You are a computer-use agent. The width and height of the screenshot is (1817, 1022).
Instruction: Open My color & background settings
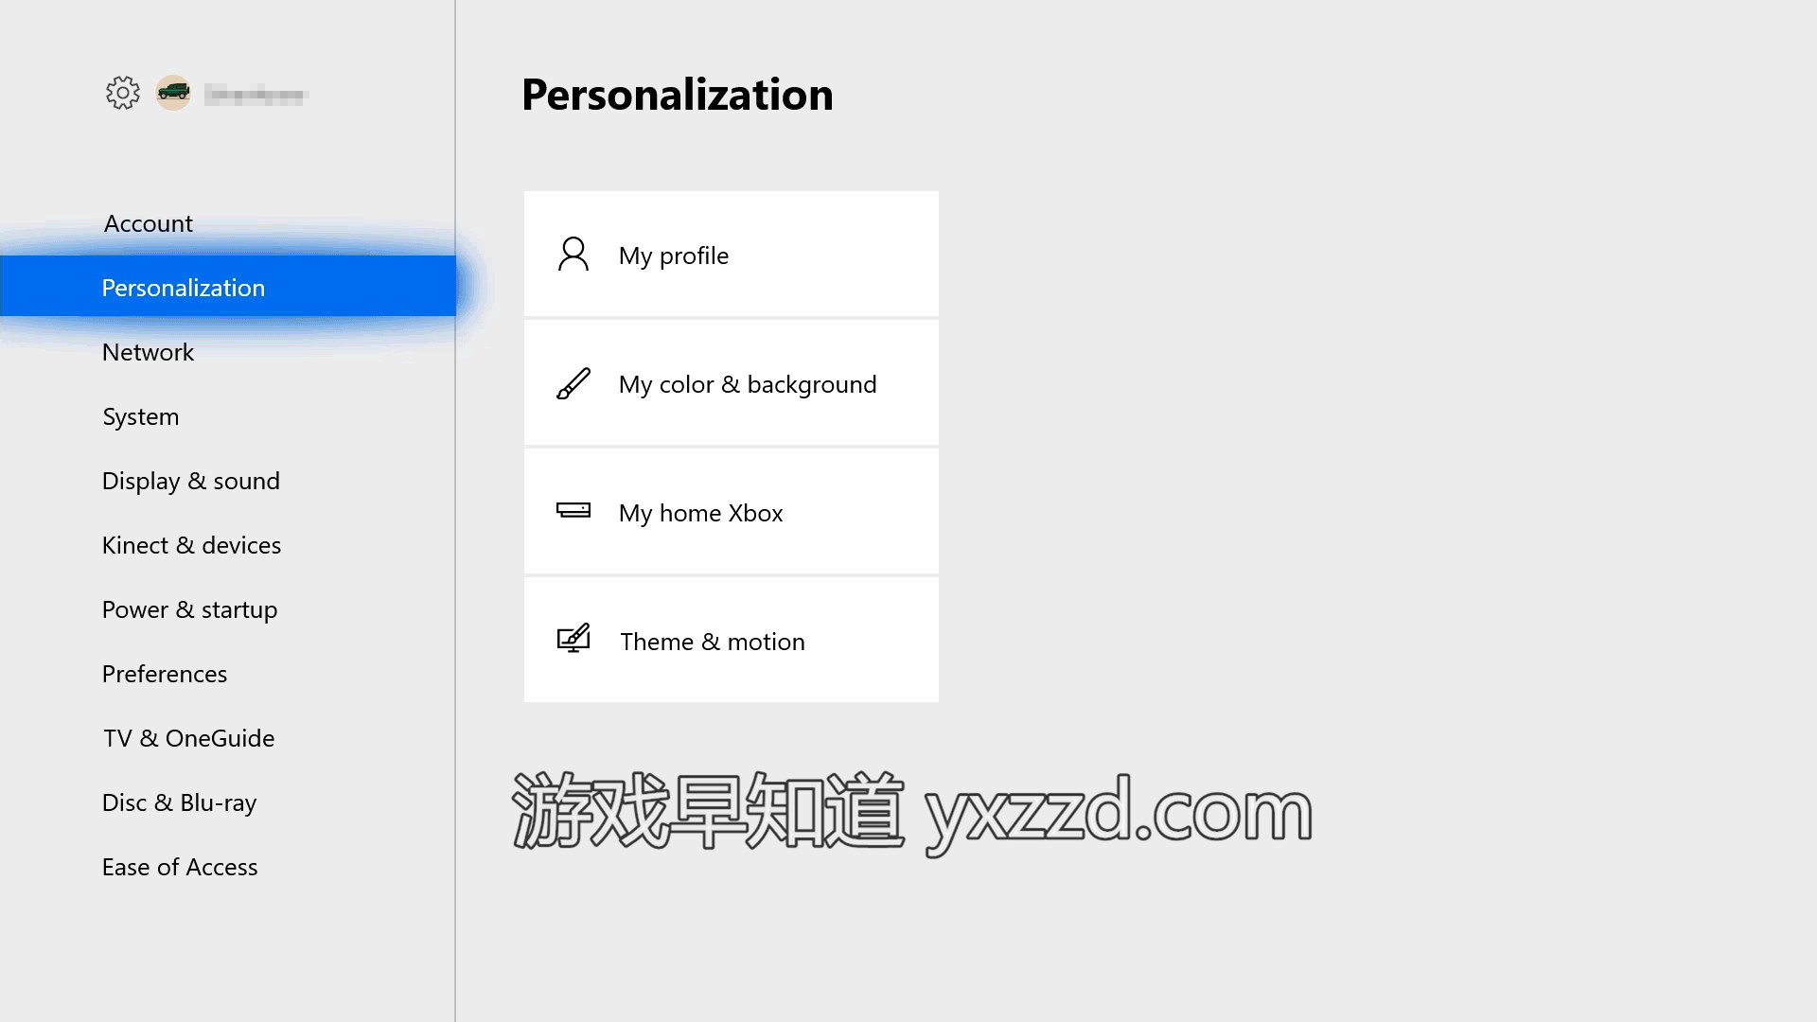[x=732, y=382]
